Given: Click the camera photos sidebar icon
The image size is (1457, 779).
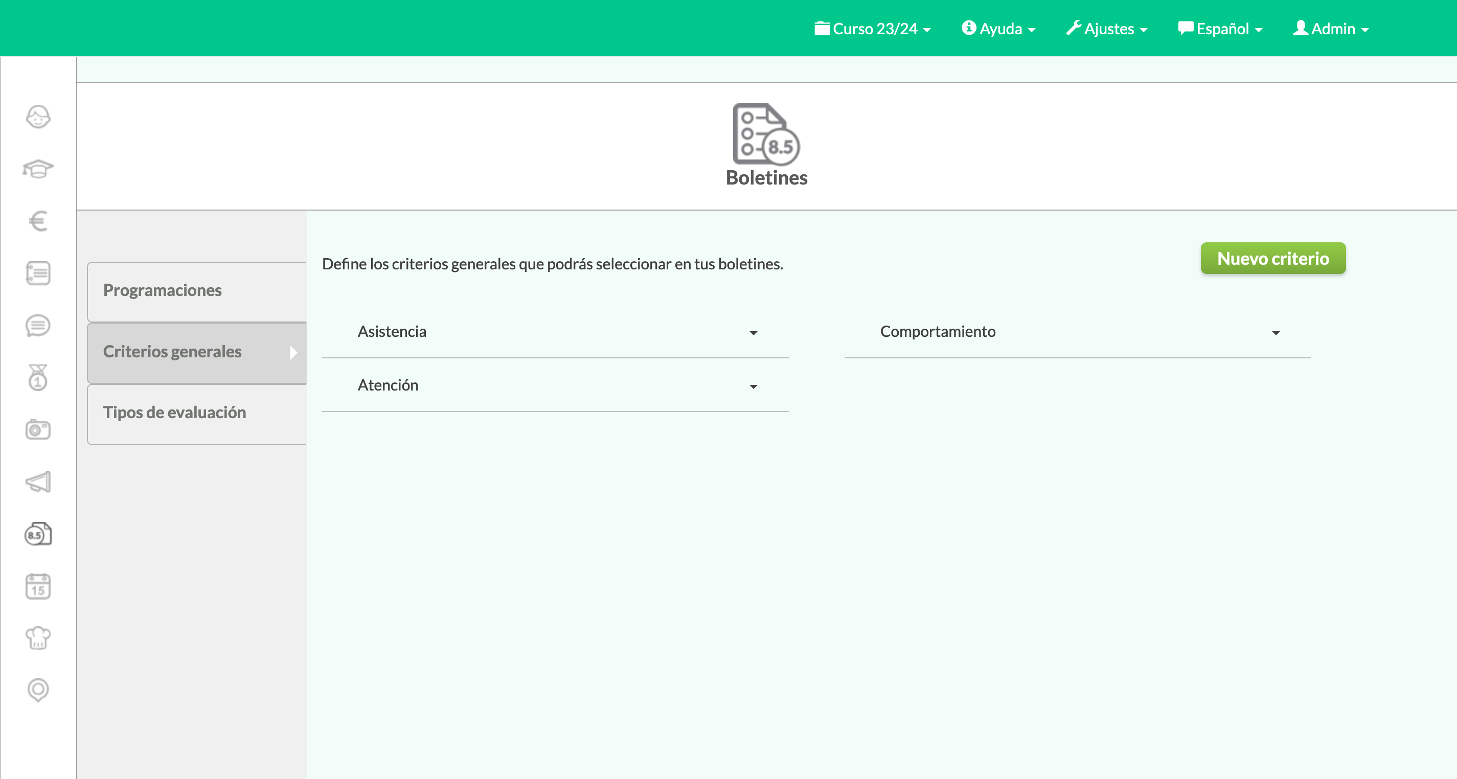Looking at the screenshot, I should coord(38,429).
